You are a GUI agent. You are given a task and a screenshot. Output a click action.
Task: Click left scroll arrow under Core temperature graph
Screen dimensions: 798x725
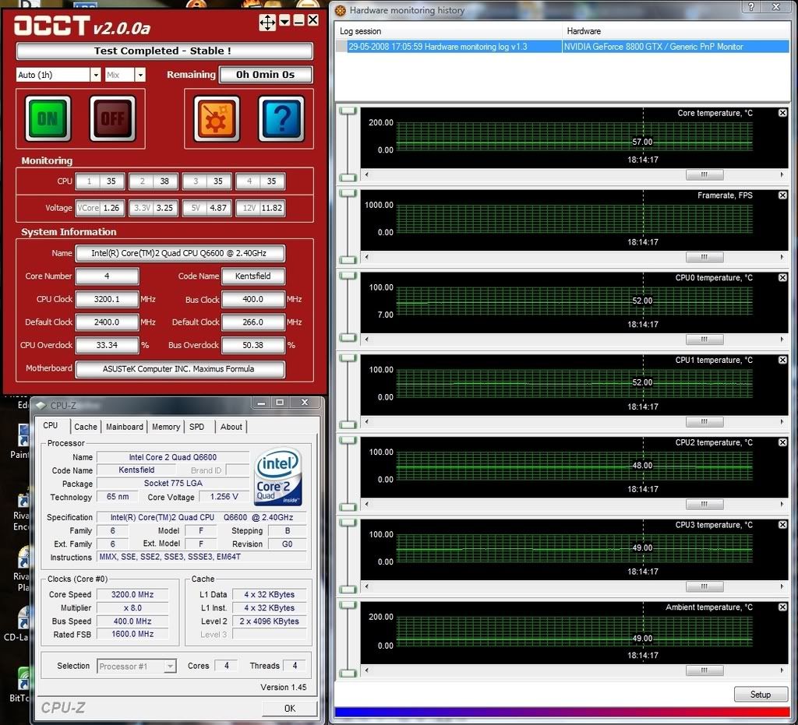[x=366, y=174]
